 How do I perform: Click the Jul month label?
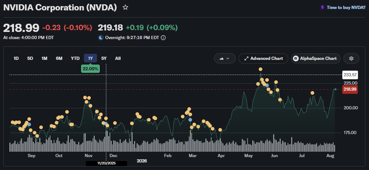pyautogui.click(x=302, y=156)
